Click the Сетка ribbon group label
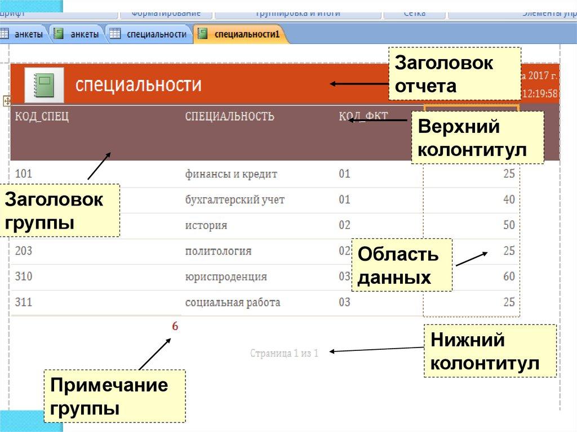The height and width of the screenshot is (432, 577). [414, 12]
